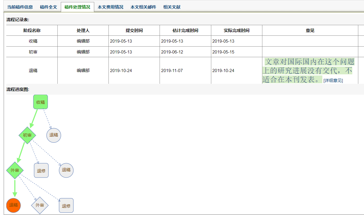Screen dimensions: 364x215
Task: Click 实际完成时间 2019-05-15 in 初审 row
Action: pyautogui.click(x=223, y=52)
